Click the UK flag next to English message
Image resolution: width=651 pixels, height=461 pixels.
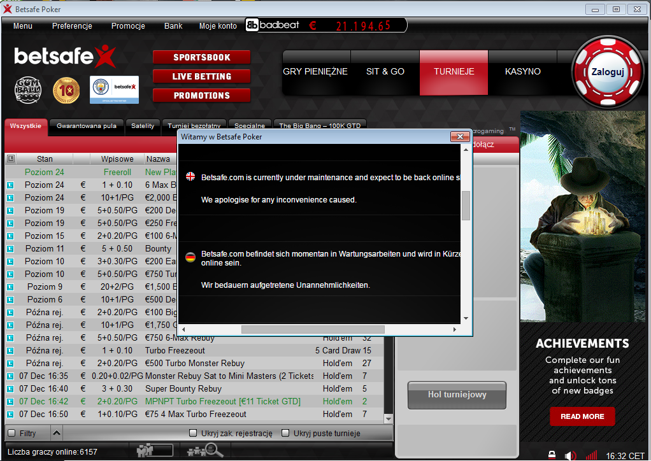tap(190, 177)
